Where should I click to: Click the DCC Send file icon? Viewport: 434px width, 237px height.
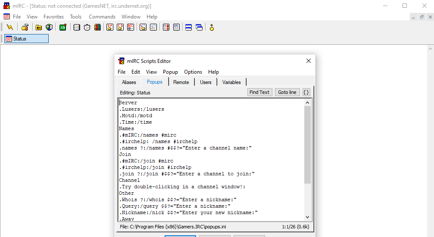[110, 28]
